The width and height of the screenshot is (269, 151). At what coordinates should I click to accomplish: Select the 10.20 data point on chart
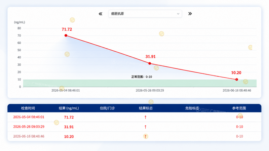[237, 80]
